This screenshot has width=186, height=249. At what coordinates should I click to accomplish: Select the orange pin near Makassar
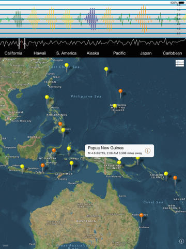click(54, 150)
